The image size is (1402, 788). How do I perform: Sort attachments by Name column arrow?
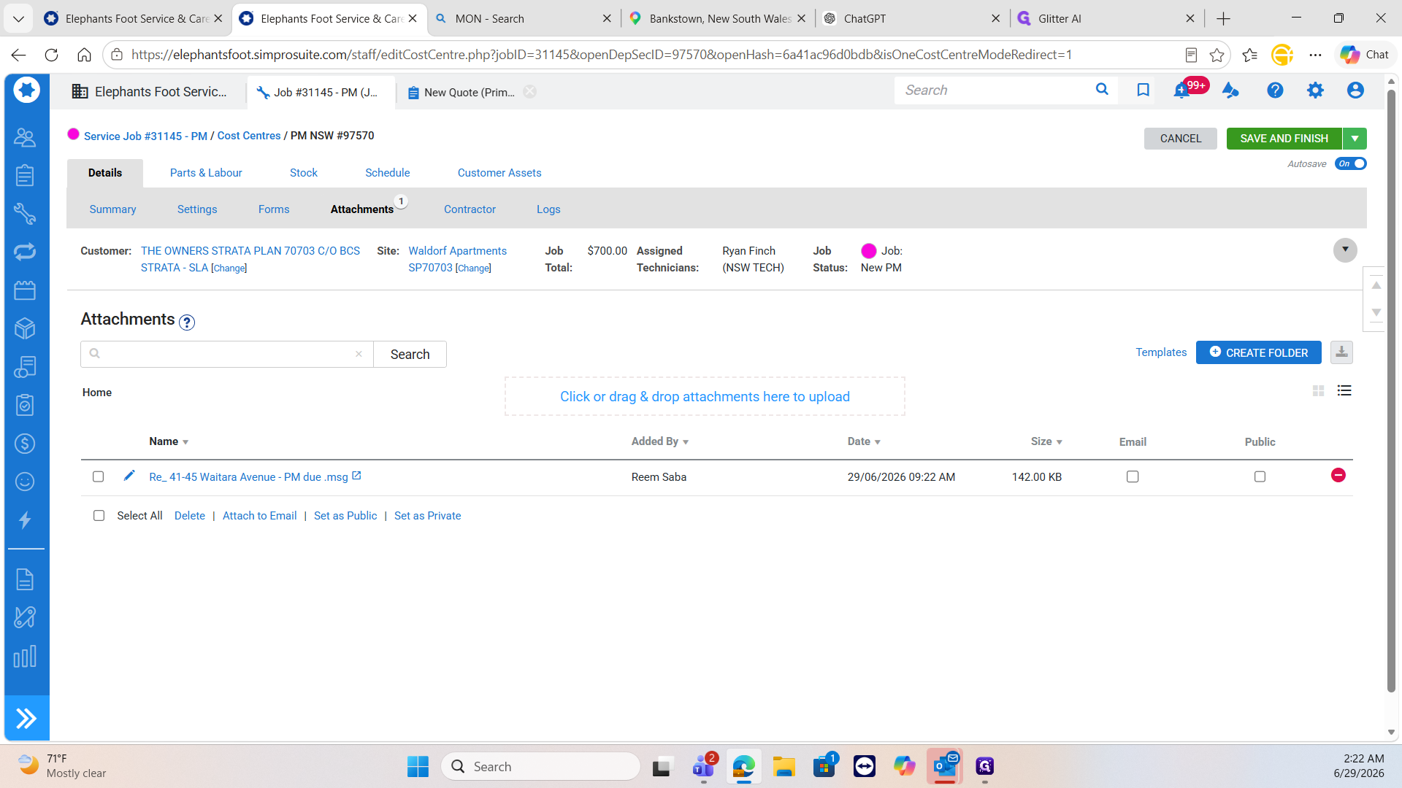tap(185, 442)
